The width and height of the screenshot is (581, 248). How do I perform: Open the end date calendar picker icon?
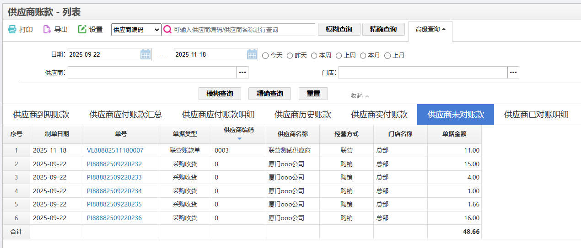point(252,55)
